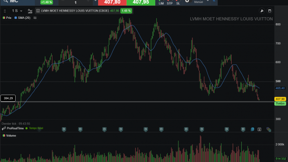288x162 pixels.
Task: Decrease quantity with the minus stepper
Action: [x=63, y=1]
